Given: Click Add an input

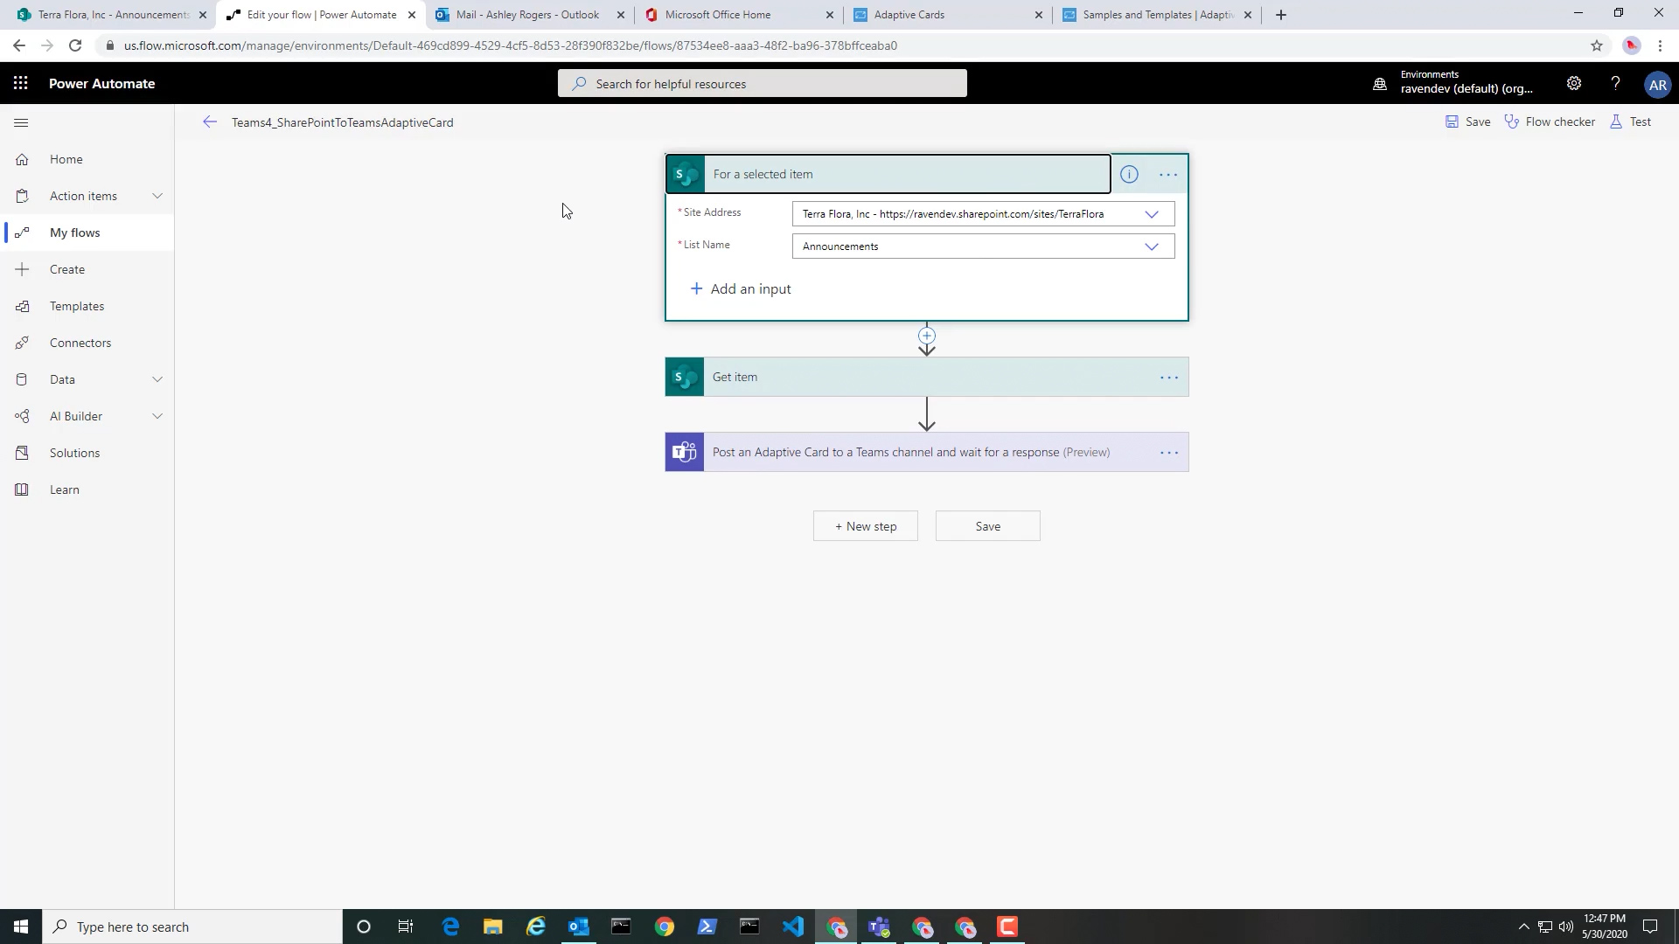Looking at the screenshot, I should [741, 289].
